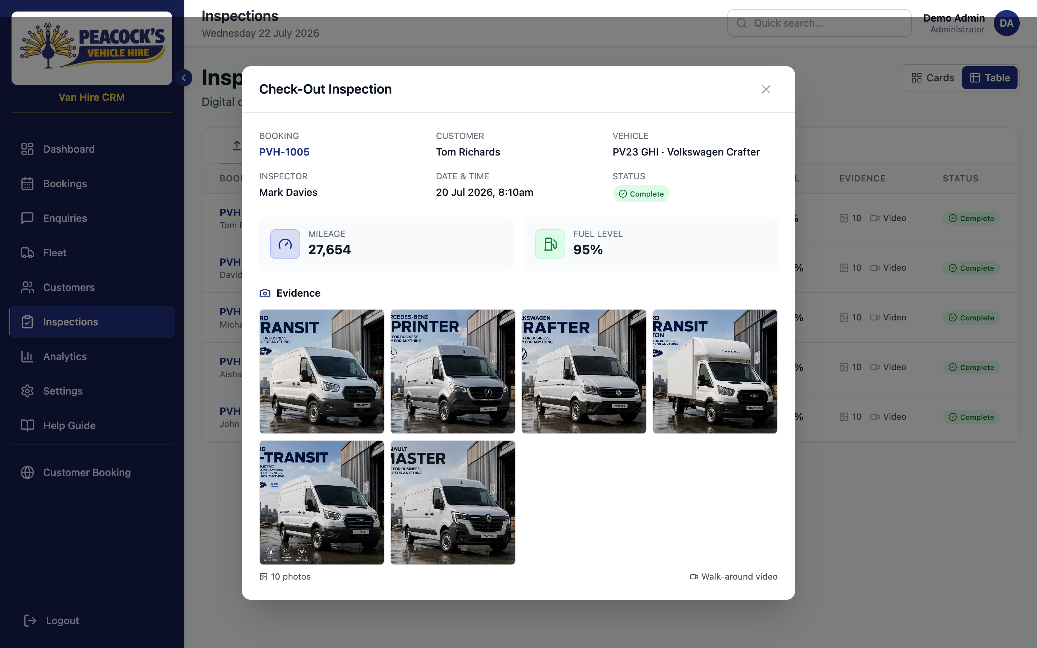Click the Customers people icon
The width and height of the screenshot is (1037, 648).
(x=27, y=287)
